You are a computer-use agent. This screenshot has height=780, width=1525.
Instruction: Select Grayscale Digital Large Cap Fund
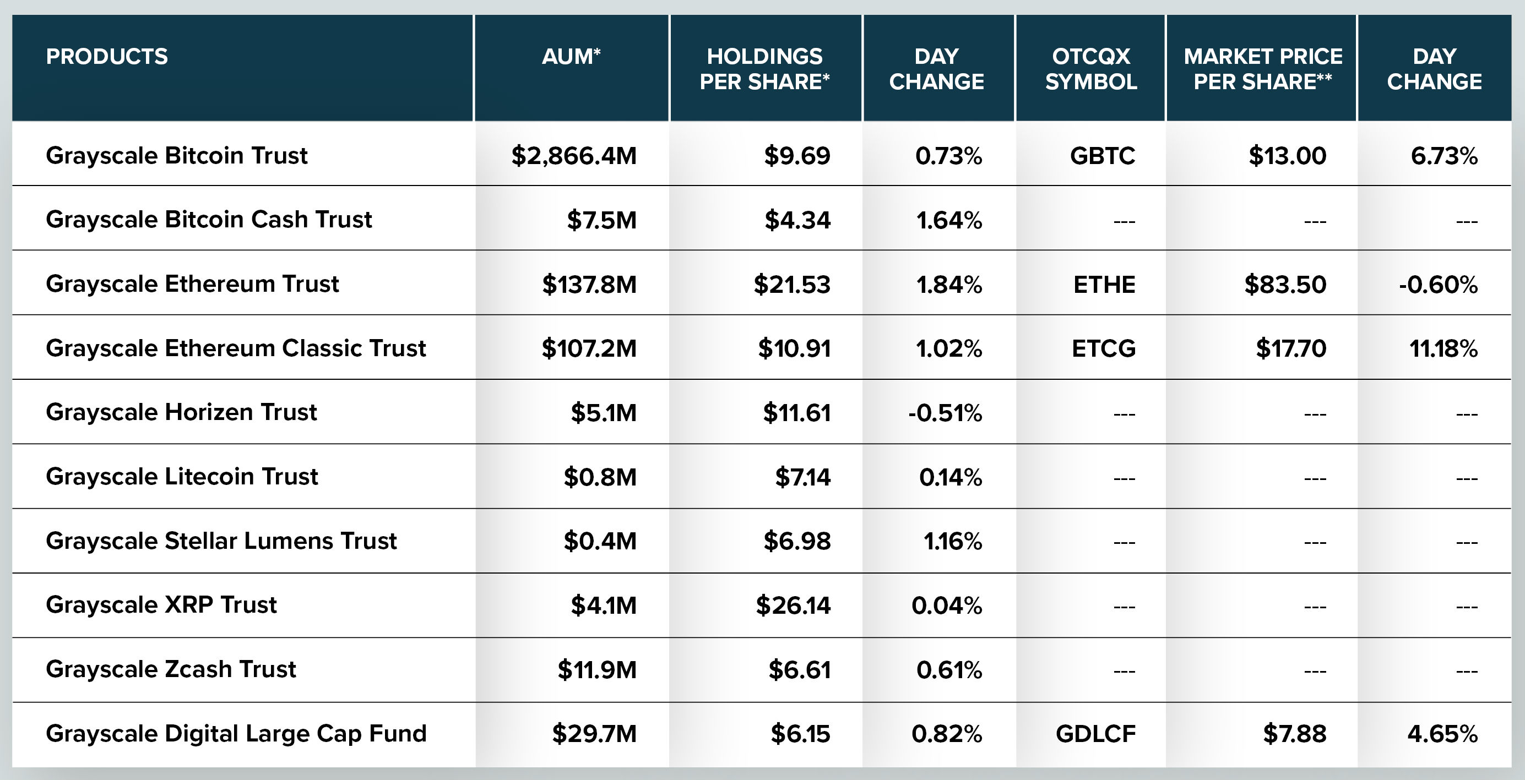pos(236,734)
